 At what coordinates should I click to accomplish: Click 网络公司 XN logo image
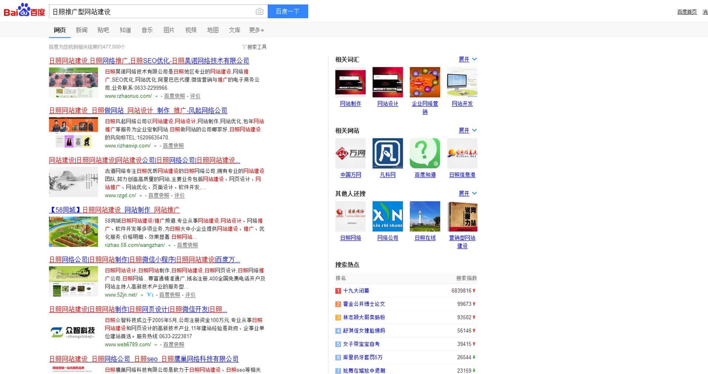point(388,216)
